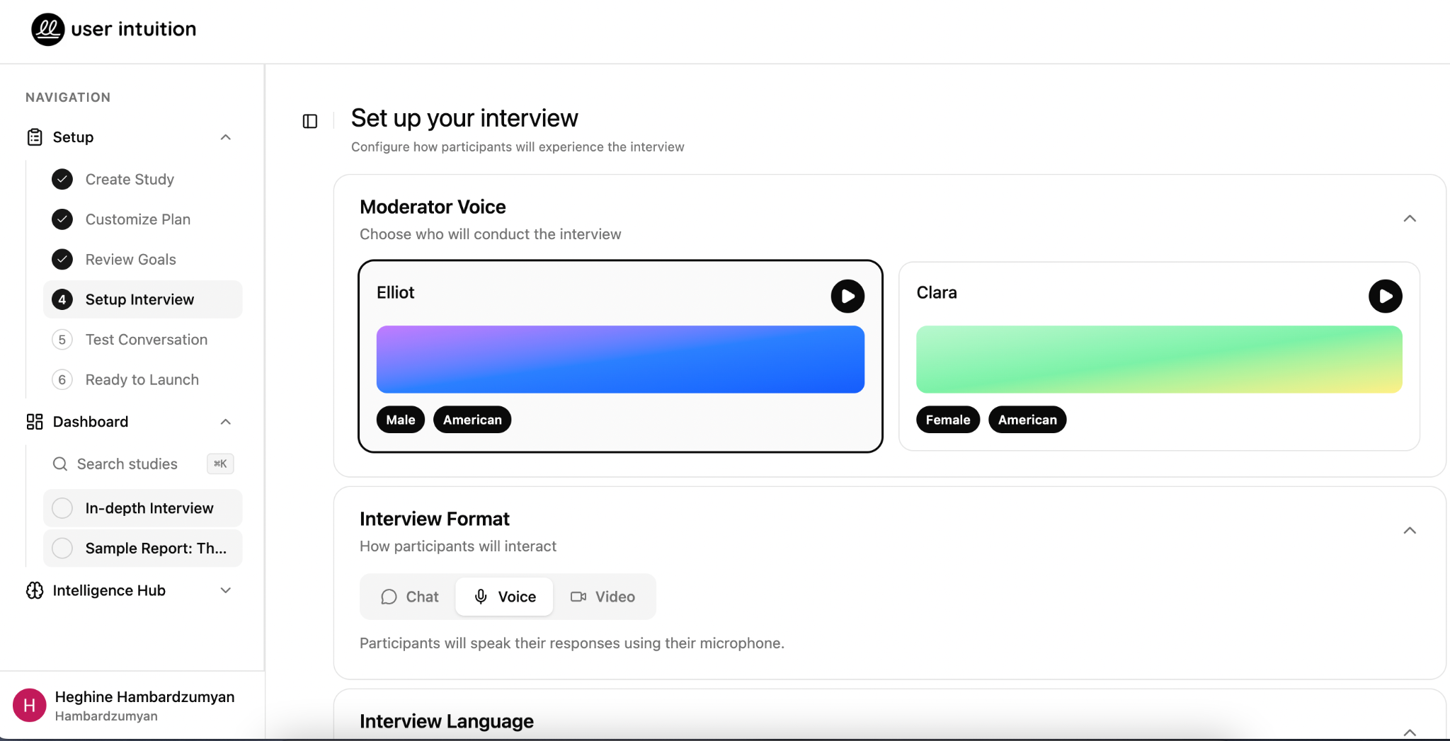
Task: Click the Interview Format heading
Action: pyautogui.click(x=434, y=519)
